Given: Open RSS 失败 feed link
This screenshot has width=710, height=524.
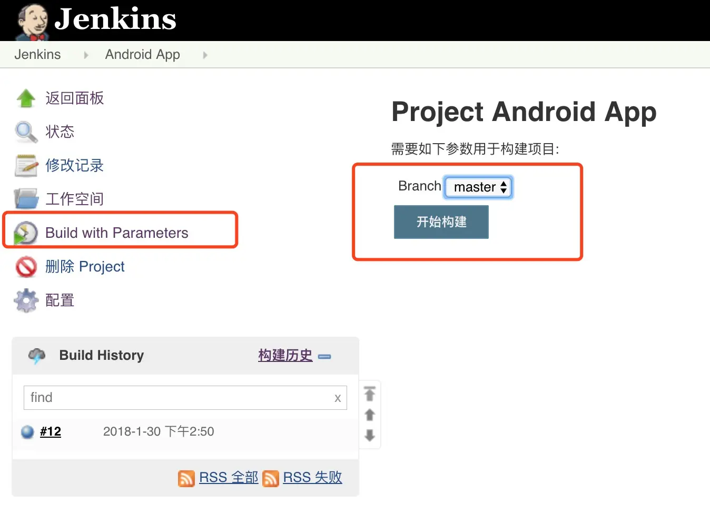Looking at the screenshot, I should point(313,477).
